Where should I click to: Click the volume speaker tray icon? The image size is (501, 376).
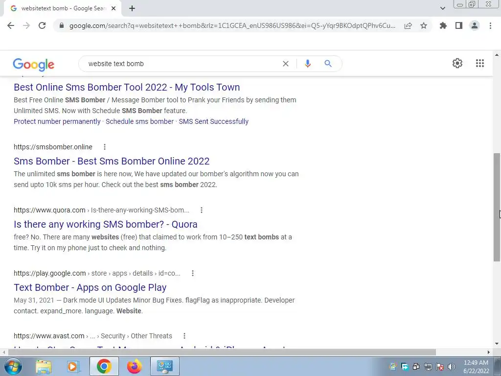point(452,367)
